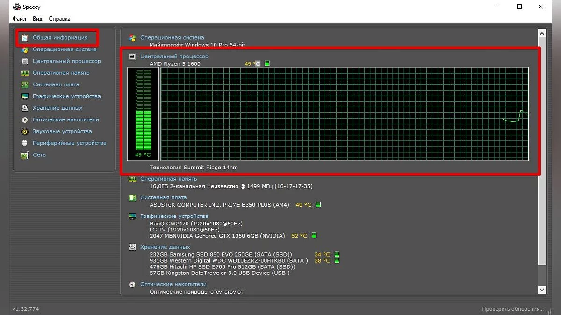Screen dimensions: 561x315
Task: Click the Хранение данных disk icon
Action: coord(25,108)
